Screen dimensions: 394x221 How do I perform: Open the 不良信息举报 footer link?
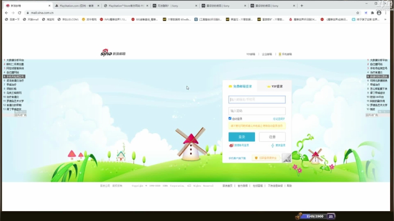tap(275, 186)
